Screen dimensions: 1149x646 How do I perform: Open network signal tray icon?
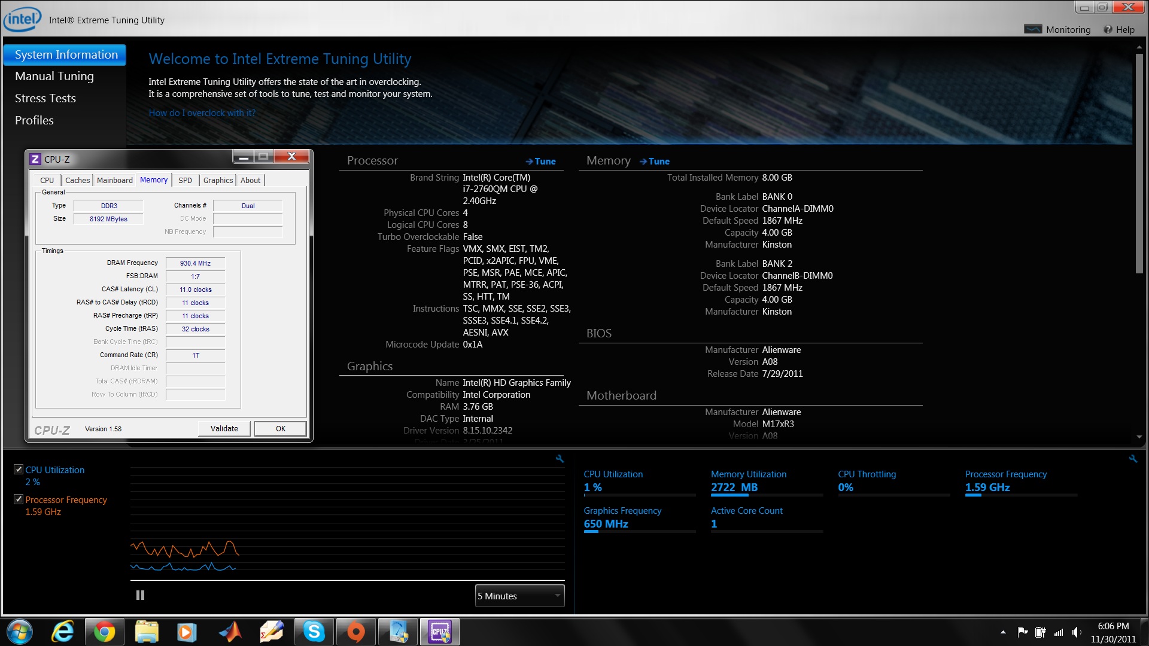[x=1059, y=632]
